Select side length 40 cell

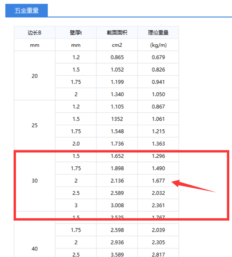[x=35, y=248]
